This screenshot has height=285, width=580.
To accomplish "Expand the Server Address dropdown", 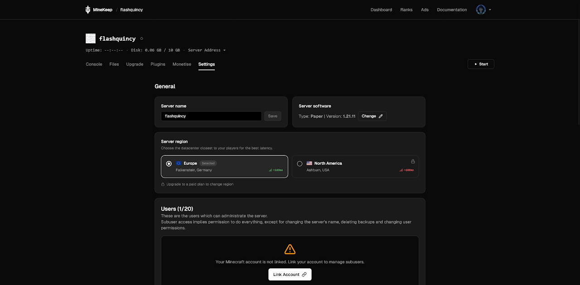I will click(207, 50).
